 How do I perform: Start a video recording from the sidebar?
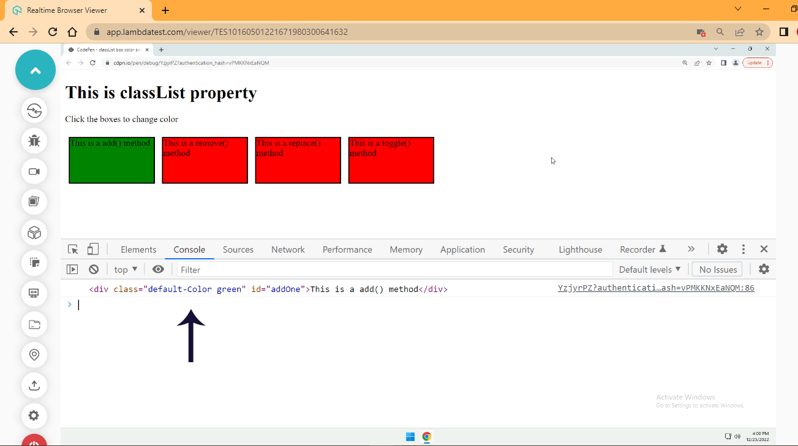coord(35,171)
